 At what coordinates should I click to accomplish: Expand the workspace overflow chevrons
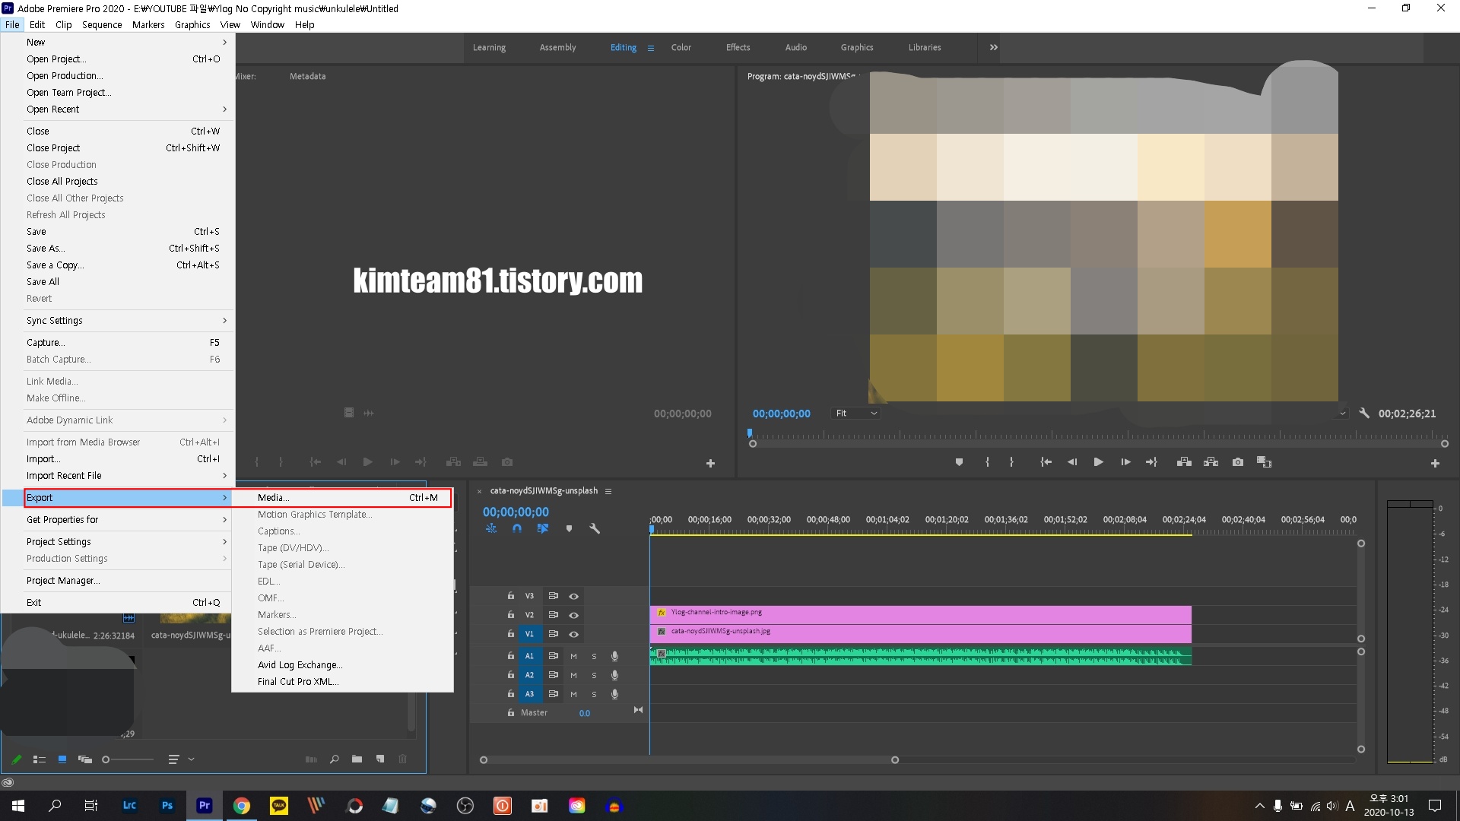993,47
